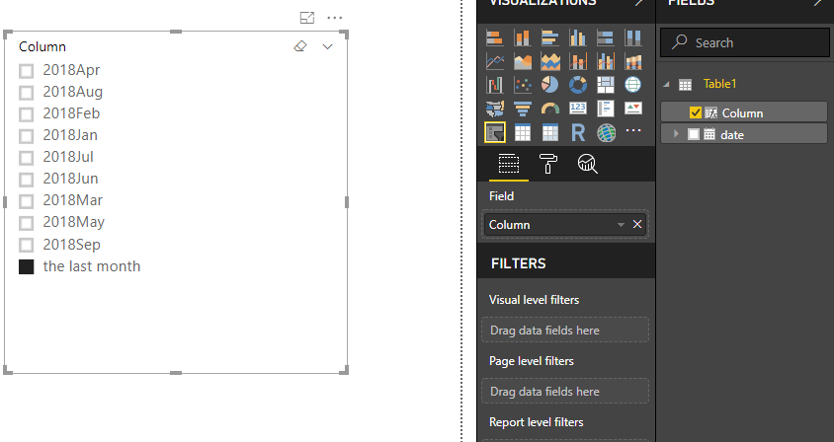Screen dimensions: 834x442
Task: Collapse the Table1 tree node
Action: click(x=666, y=84)
